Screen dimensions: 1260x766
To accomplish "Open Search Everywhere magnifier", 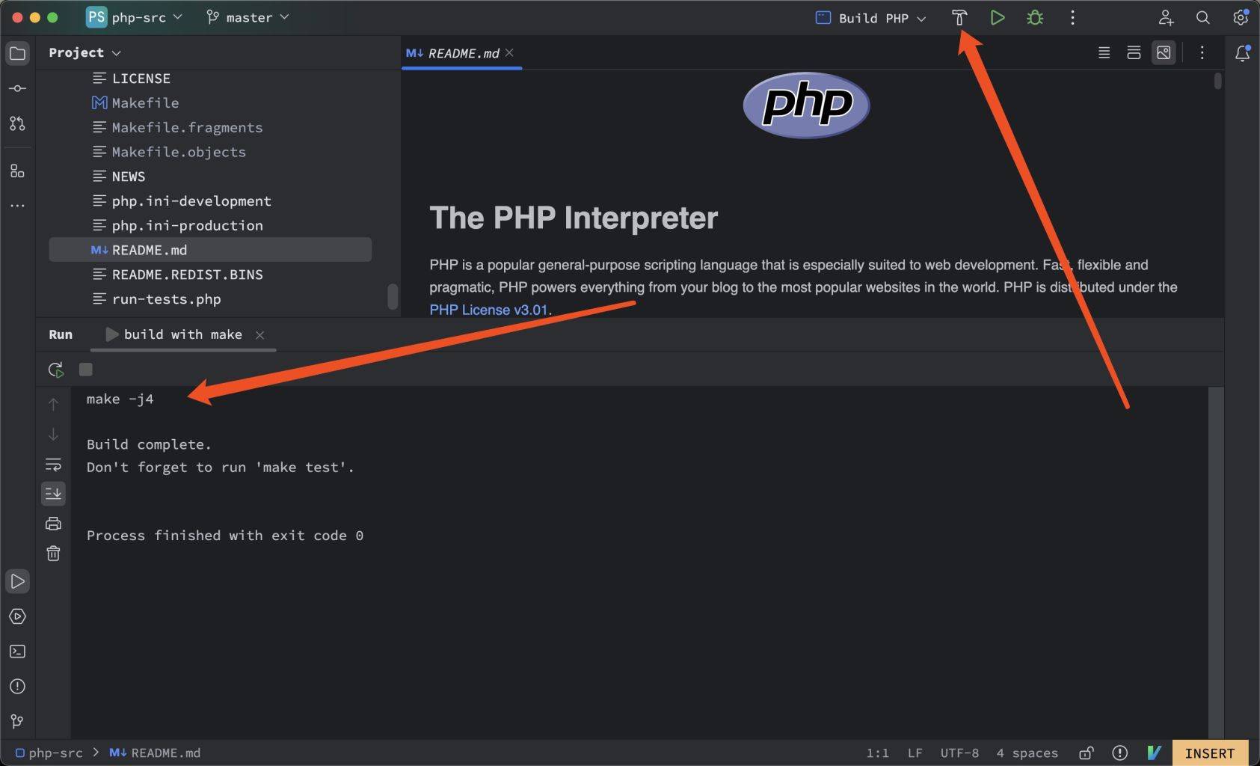I will click(x=1202, y=17).
